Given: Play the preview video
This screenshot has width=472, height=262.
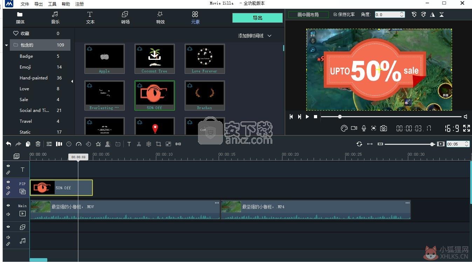Looking at the screenshot, I should click(x=307, y=116).
